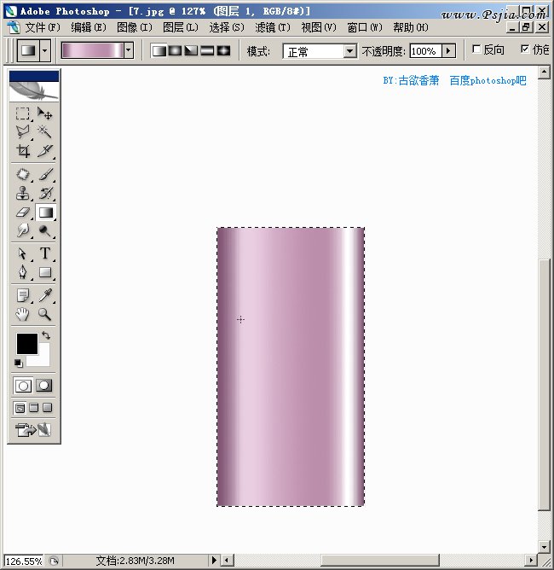
Task: Open the 图像(I) menu
Action: pos(135,27)
